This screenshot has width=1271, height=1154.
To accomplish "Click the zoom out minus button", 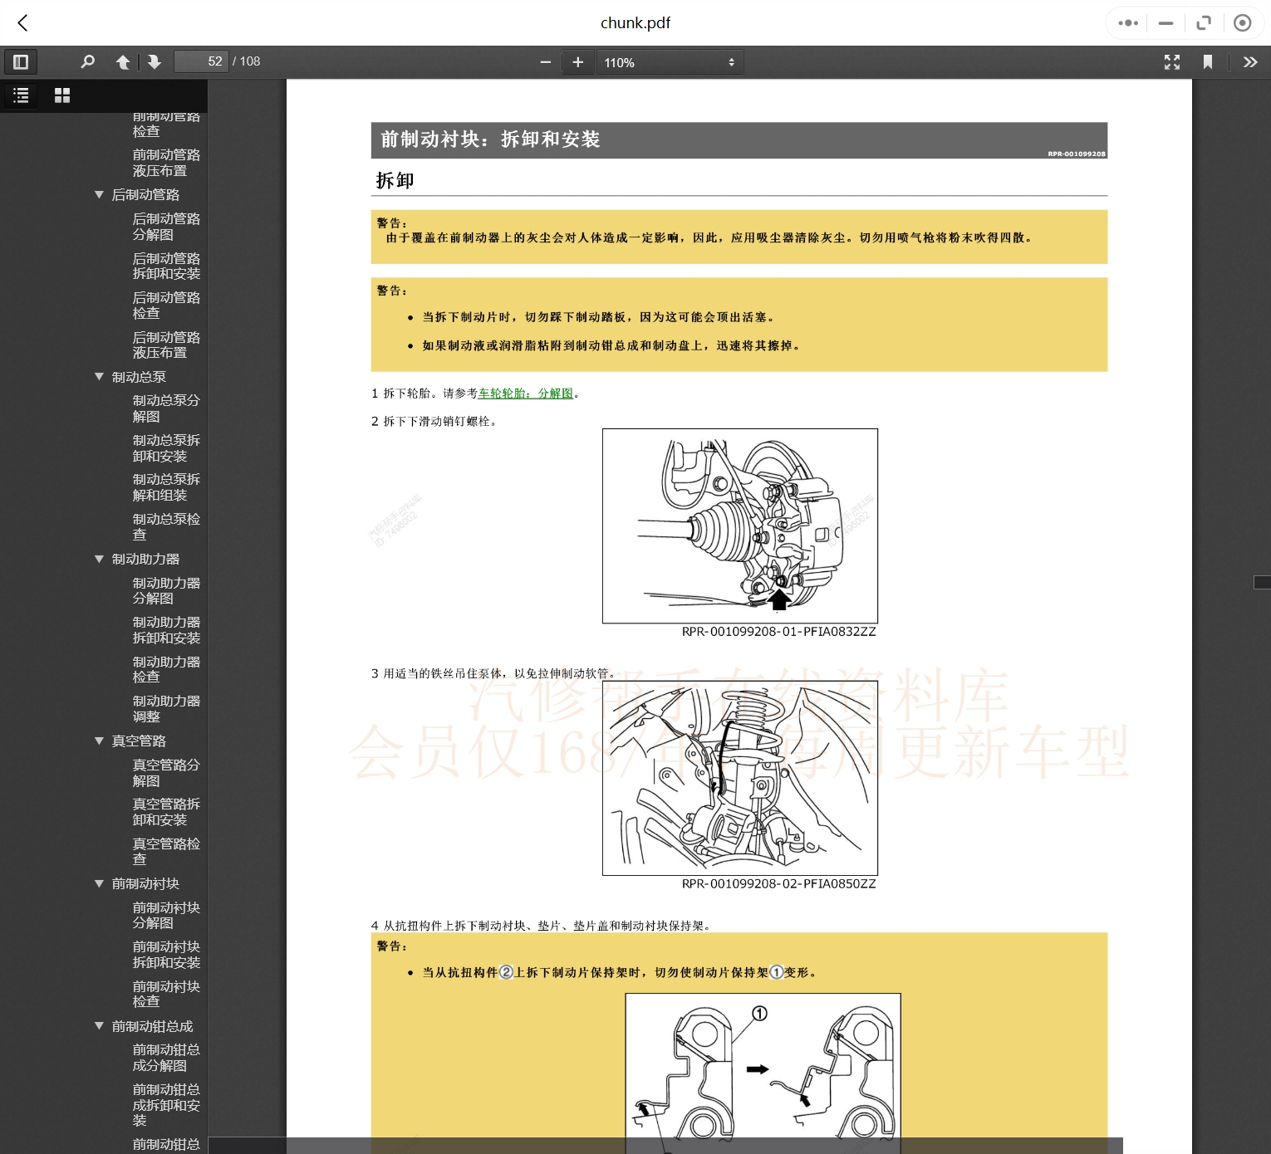I will (x=545, y=62).
